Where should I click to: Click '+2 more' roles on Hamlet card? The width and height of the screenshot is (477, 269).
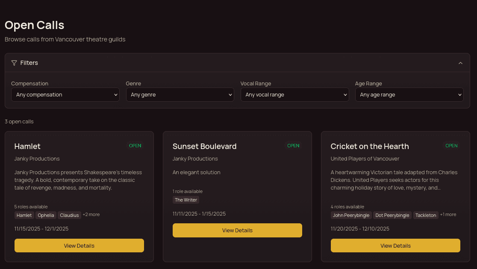(x=91, y=214)
